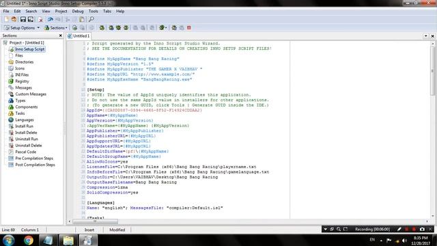Select the Untitled 1 editor tab
437x246 pixels.
pos(79,36)
